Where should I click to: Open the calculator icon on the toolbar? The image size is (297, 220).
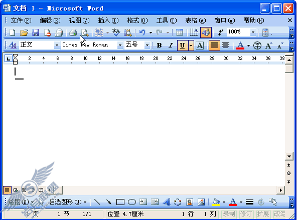pos(265,32)
